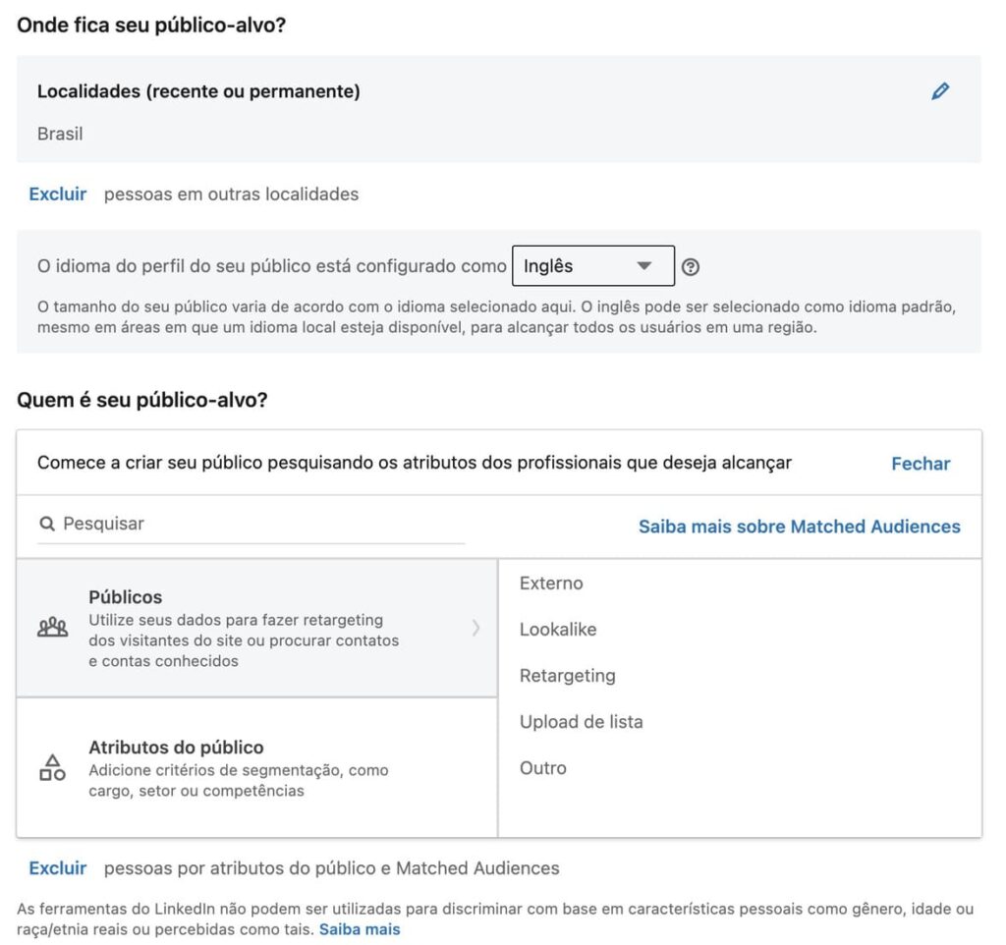
Task: Click the pencil edit icon for Localidades
Action: [x=940, y=91]
